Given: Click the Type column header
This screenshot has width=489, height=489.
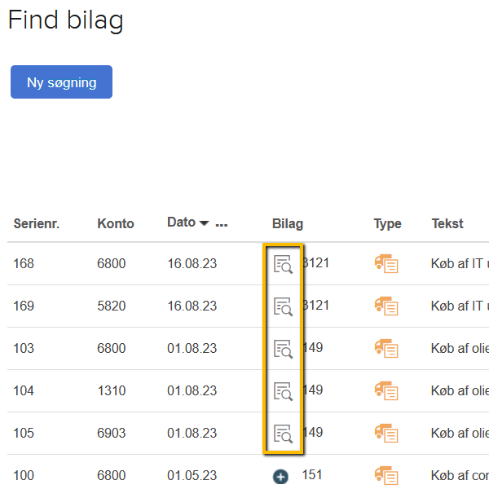Looking at the screenshot, I should point(387,223).
